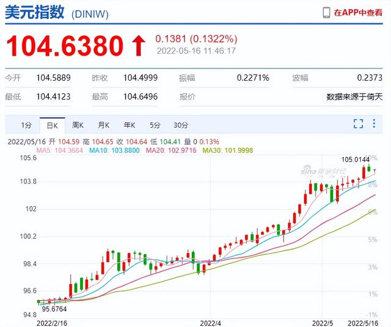
Task: Select the 日K chart tab
Action: [x=53, y=125]
